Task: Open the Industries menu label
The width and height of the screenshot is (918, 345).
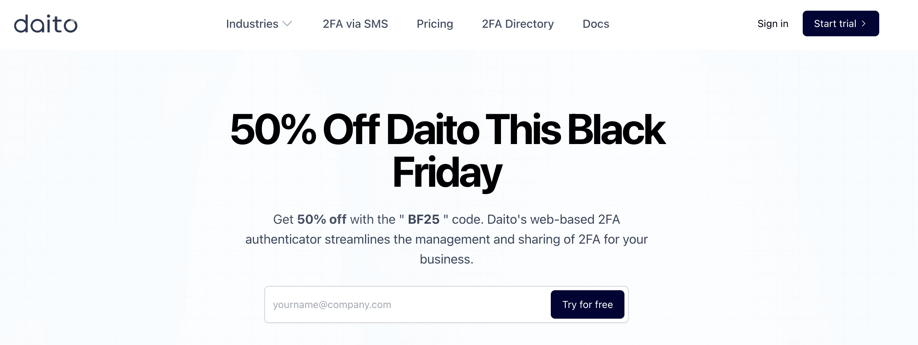Action: (252, 24)
